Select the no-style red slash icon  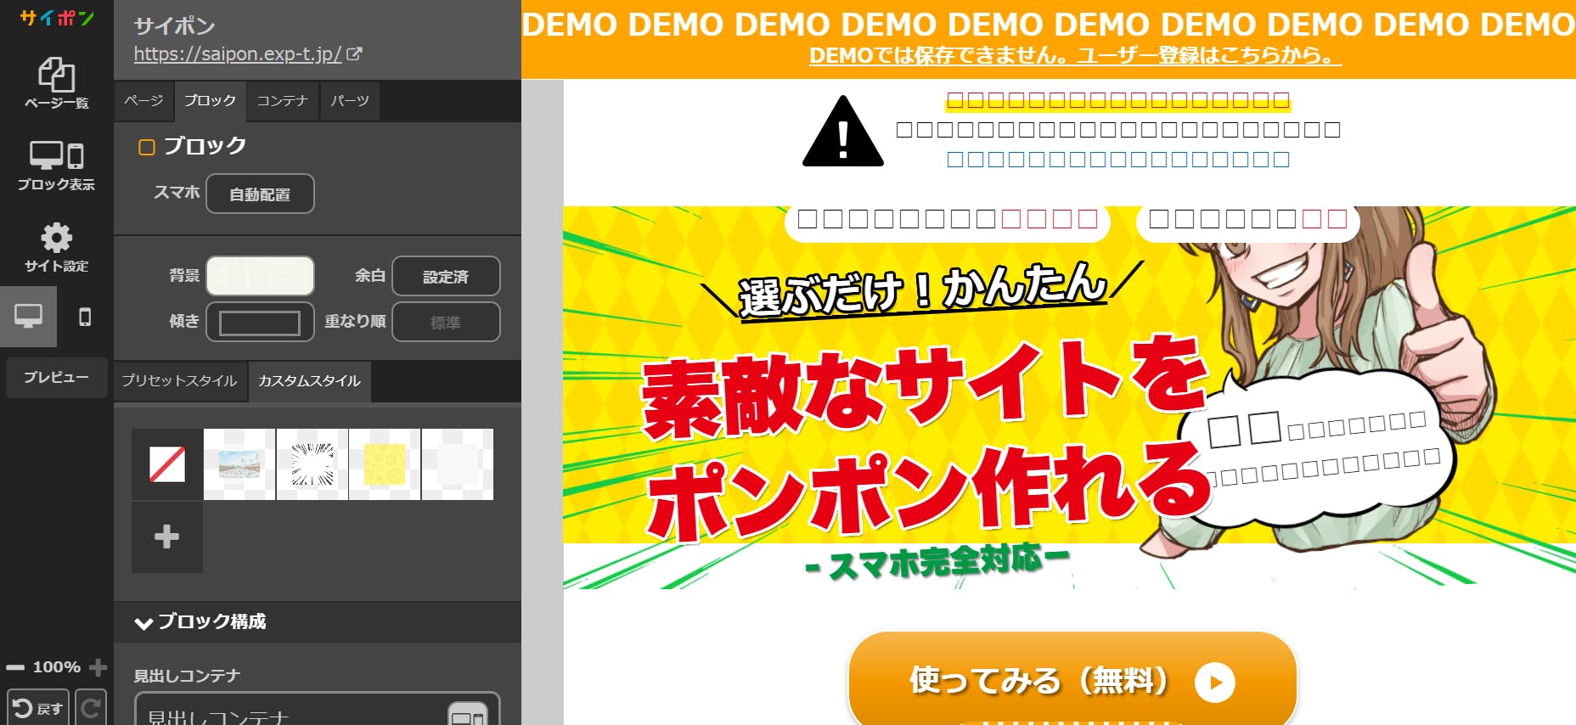click(167, 464)
